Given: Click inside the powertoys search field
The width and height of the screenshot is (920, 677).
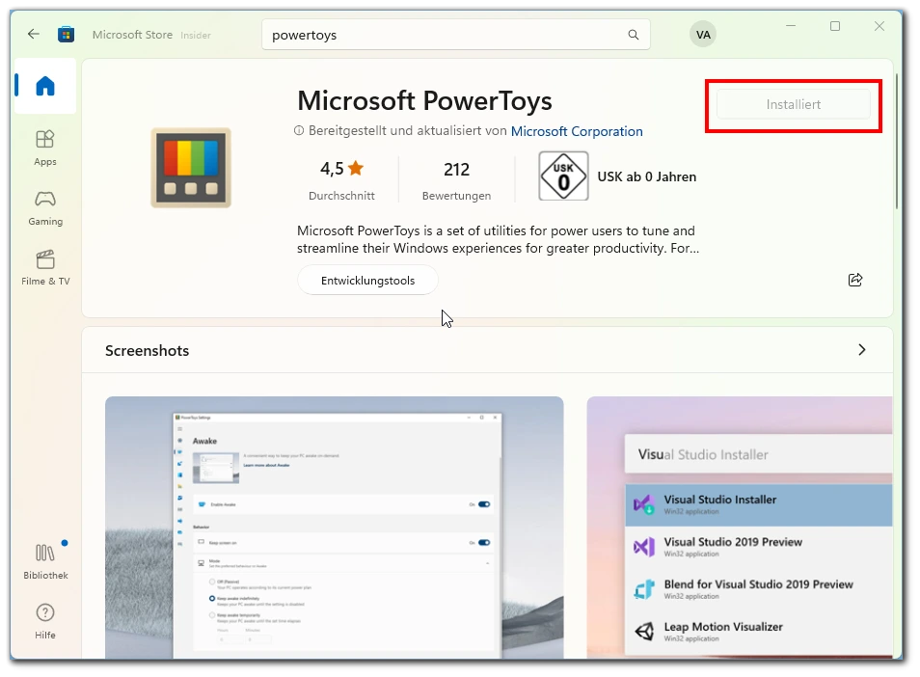Looking at the screenshot, I should 455,35.
